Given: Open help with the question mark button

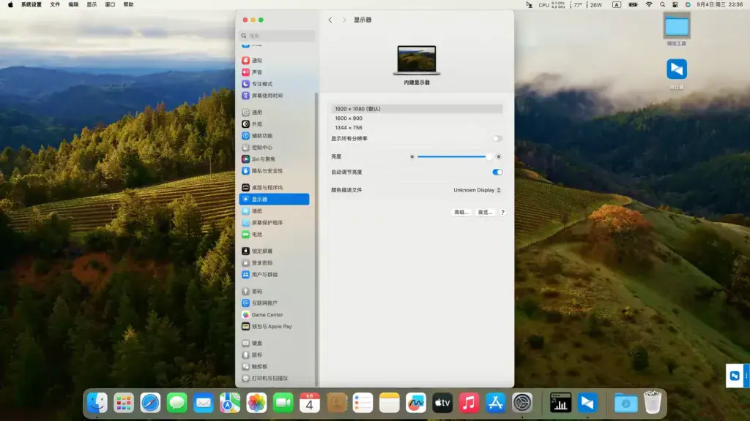Looking at the screenshot, I should point(502,213).
